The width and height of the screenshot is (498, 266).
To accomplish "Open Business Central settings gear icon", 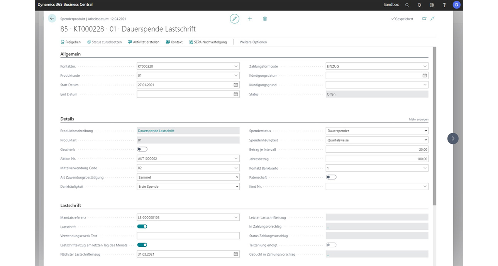I will (x=432, y=5).
